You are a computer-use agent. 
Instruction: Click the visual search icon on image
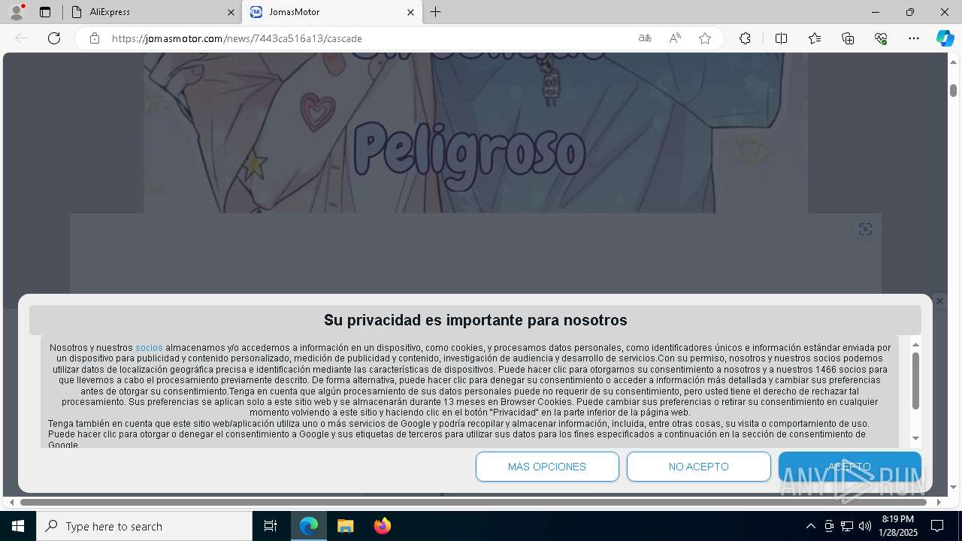(x=865, y=229)
